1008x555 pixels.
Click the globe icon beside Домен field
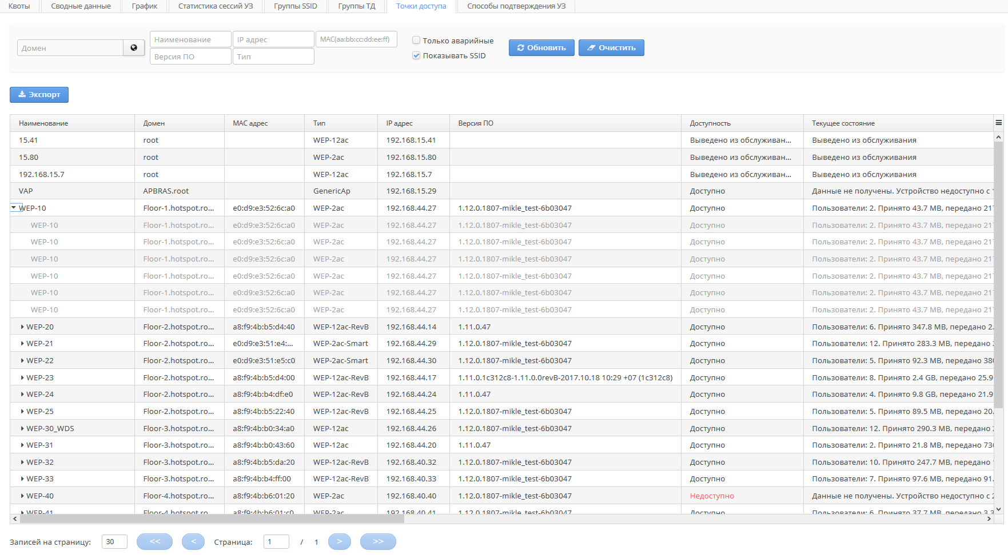(x=134, y=48)
